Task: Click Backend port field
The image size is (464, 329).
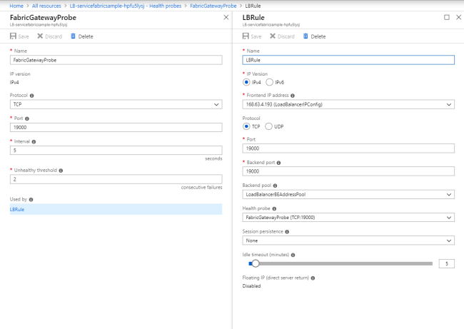Action: coord(348,171)
